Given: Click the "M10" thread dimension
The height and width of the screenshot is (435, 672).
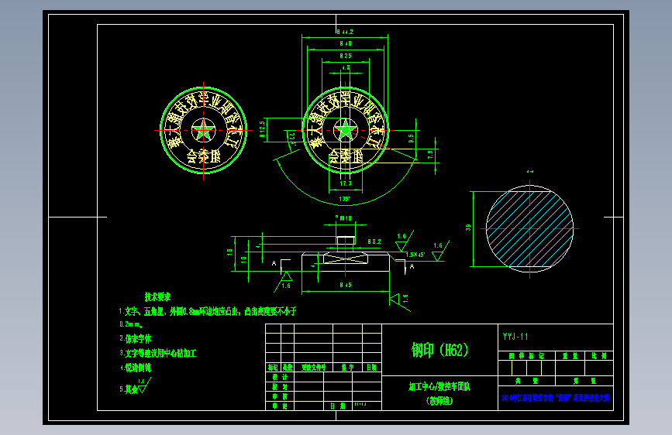Looking at the screenshot, I should tap(343, 218).
